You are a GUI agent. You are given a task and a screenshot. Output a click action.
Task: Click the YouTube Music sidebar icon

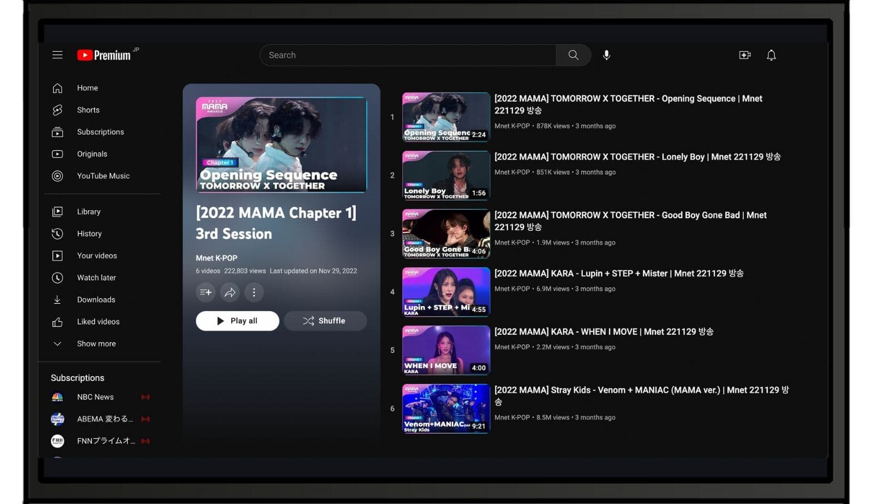click(57, 176)
